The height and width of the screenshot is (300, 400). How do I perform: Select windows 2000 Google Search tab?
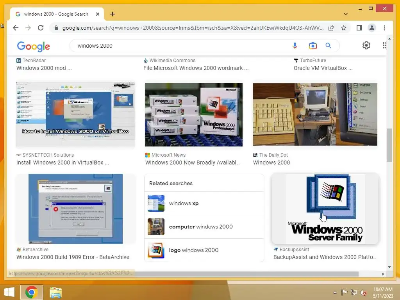(x=56, y=14)
